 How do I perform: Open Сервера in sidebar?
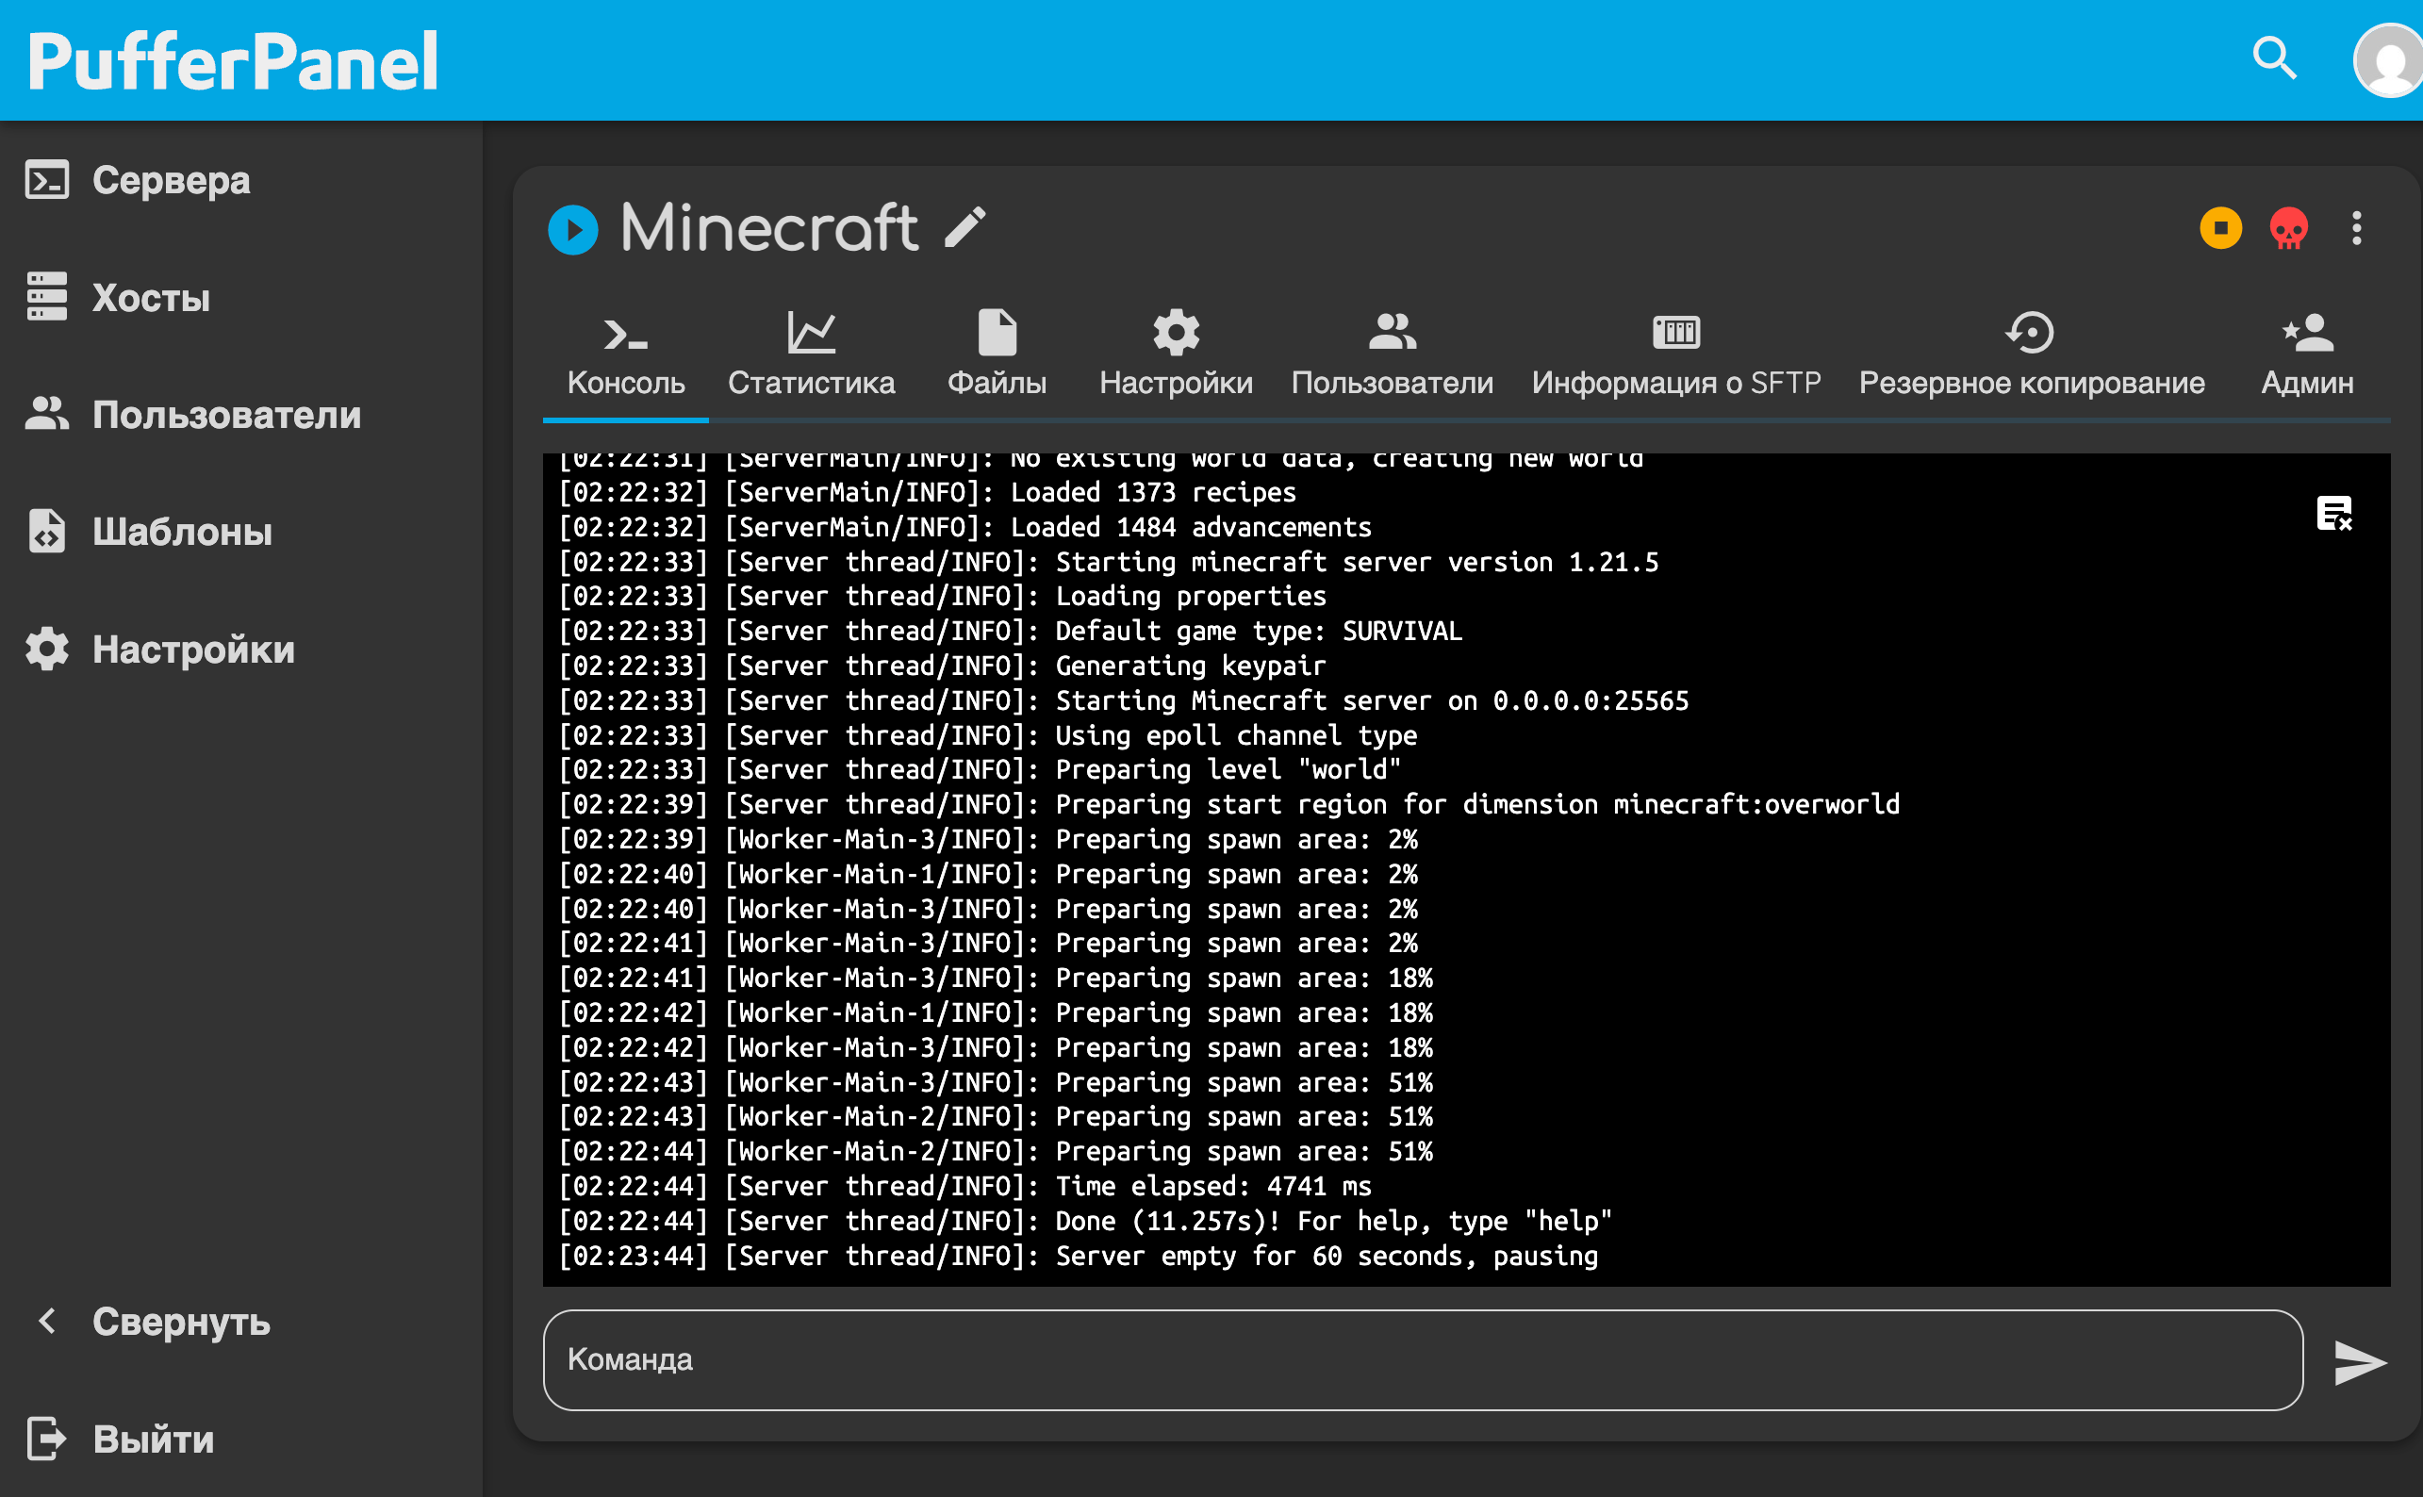tap(240, 180)
